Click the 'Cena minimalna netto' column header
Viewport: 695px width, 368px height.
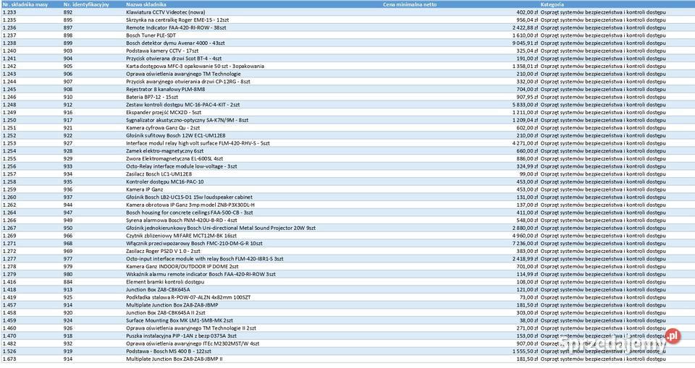[410, 4]
